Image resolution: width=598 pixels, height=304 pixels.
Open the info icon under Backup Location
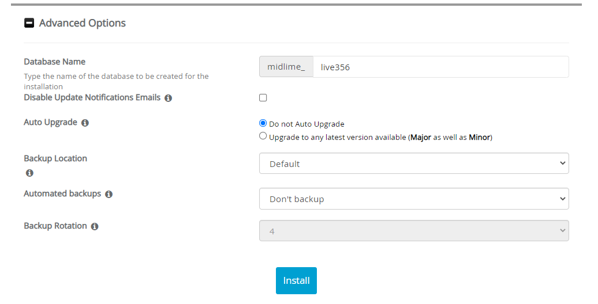point(29,173)
